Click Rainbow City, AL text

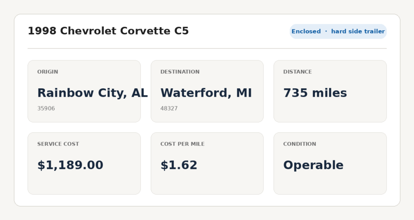pyautogui.click(x=93, y=93)
